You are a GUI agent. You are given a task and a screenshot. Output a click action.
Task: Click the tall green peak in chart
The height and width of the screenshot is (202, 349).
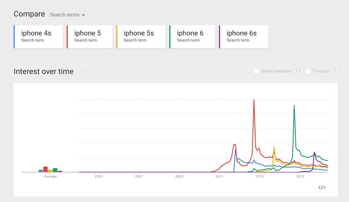point(294,106)
